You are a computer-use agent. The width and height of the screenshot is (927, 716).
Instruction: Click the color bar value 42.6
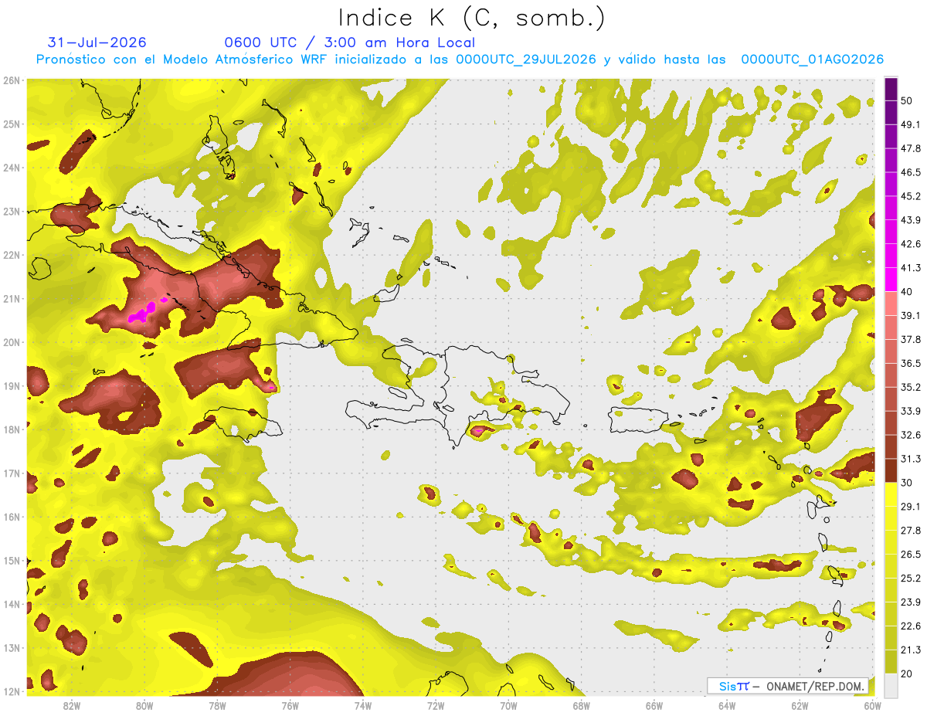(x=911, y=244)
